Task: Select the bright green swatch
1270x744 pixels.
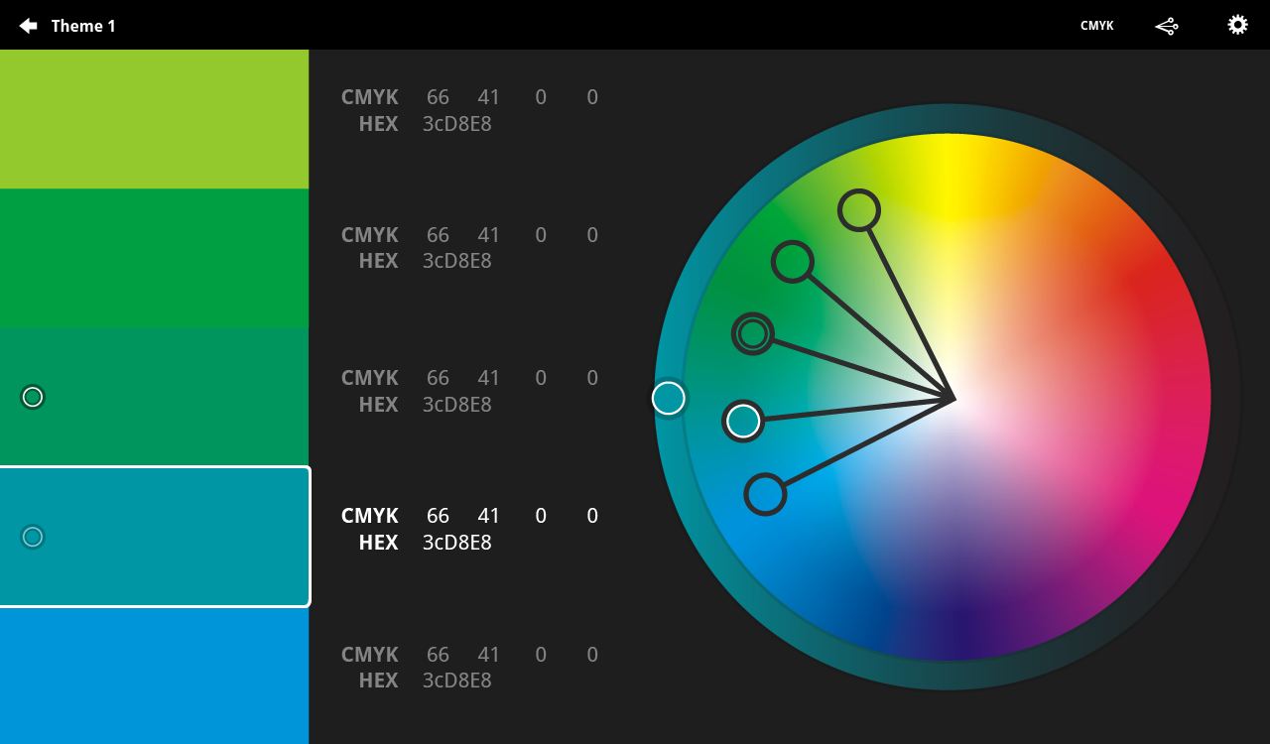Action: click(x=154, y=258)
